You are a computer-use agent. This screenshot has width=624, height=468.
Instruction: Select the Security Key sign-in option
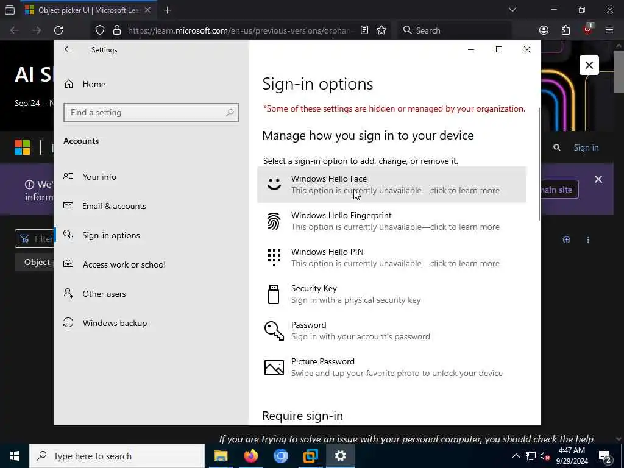coord(392,294)
